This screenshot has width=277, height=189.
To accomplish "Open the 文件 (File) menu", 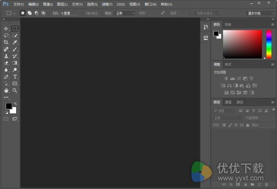I will [x=19, y=4].
